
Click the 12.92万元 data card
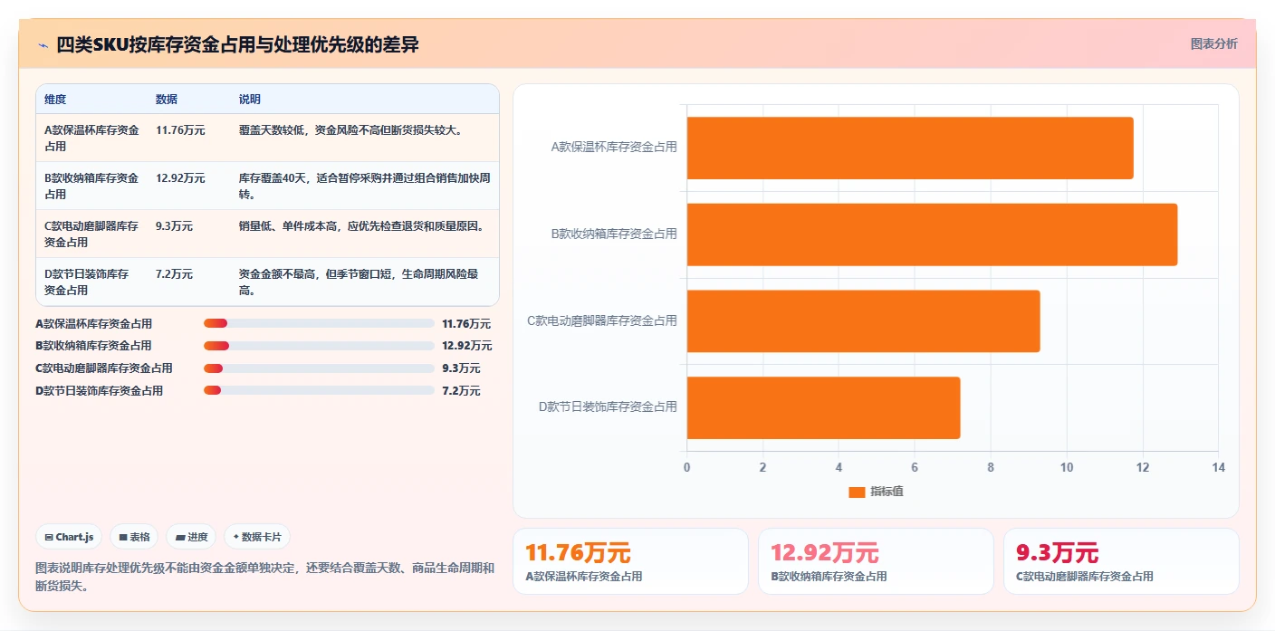click(876, 561)
